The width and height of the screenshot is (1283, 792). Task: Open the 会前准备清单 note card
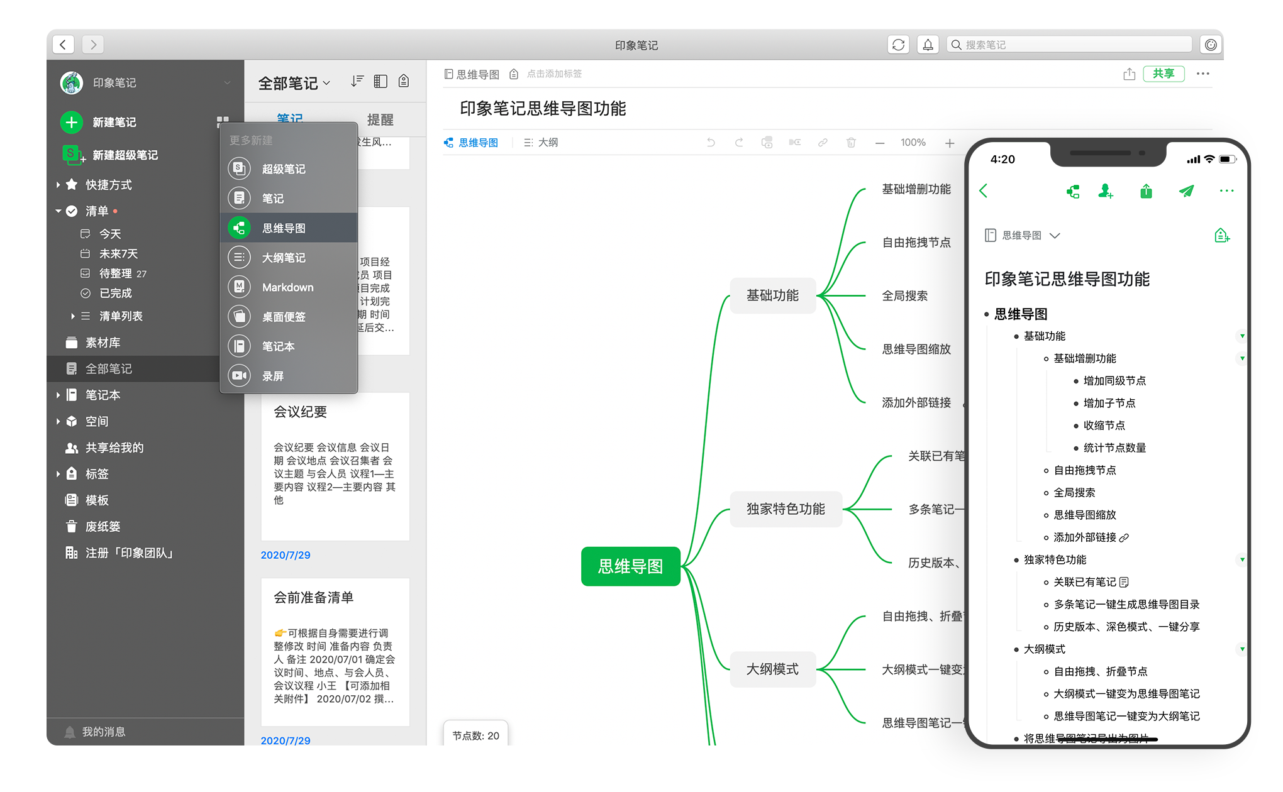tap(335, 652)
